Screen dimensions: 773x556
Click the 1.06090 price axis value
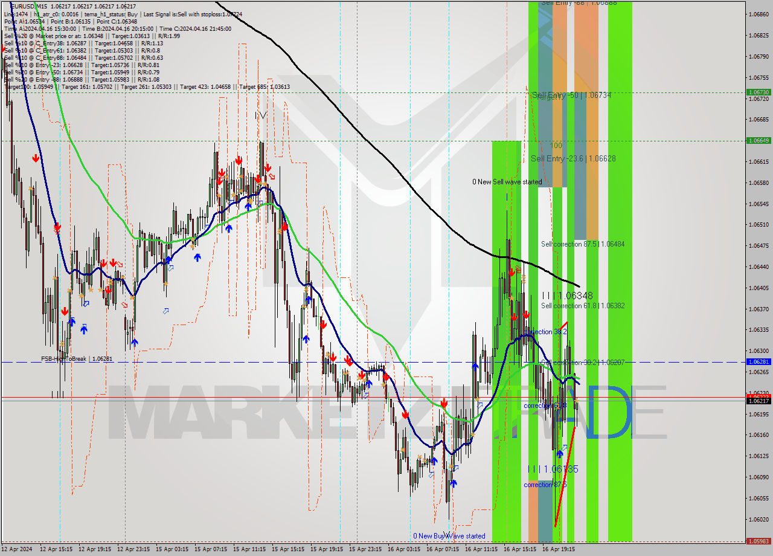coord(759,477)
